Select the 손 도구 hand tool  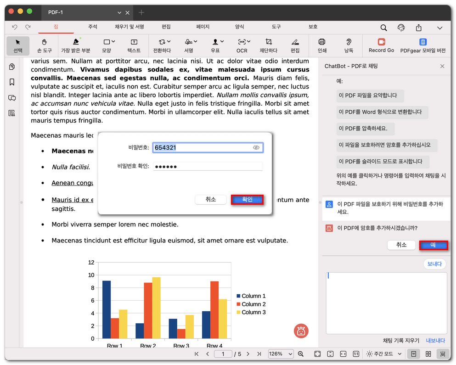point(45,45)
